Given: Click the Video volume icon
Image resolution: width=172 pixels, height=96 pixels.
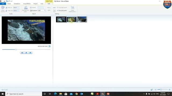Looking at the screenshot, I should pos(3,7).
